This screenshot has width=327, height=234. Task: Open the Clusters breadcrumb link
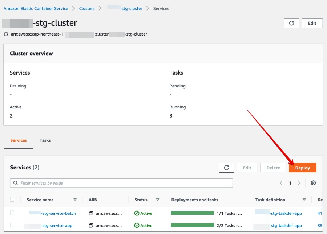87,8
